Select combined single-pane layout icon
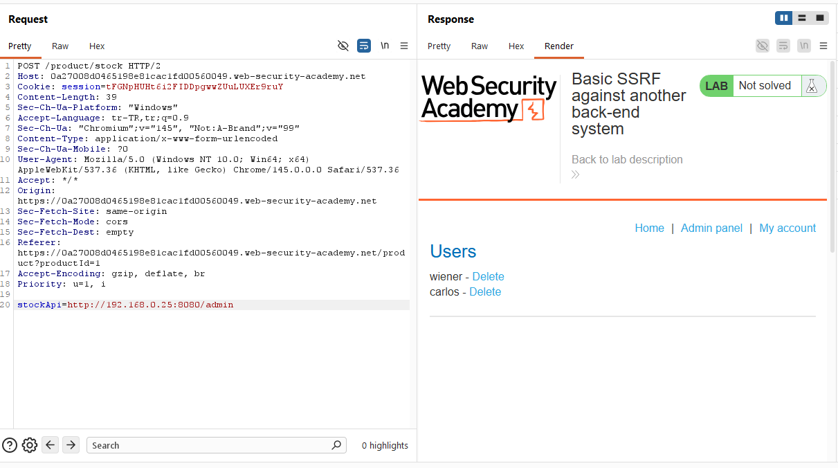The width and height of the screenshot is (838, 468). point(820,18)
